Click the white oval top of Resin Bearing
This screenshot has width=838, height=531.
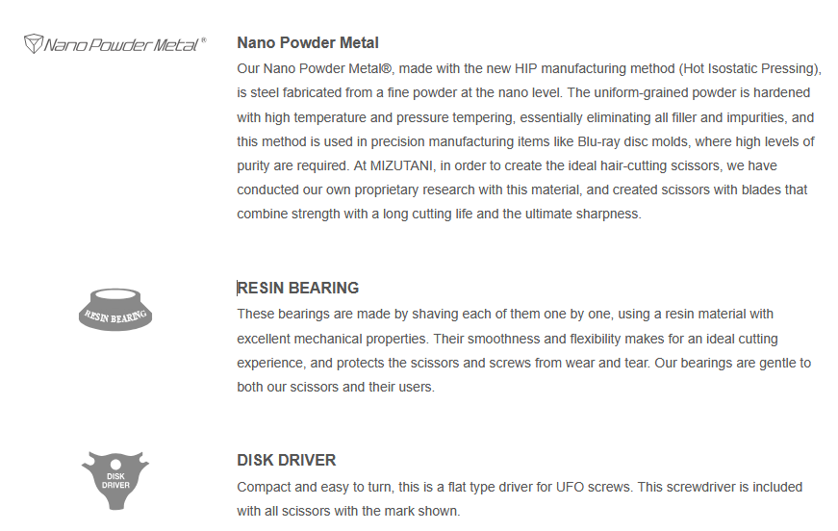pos(115,294)
